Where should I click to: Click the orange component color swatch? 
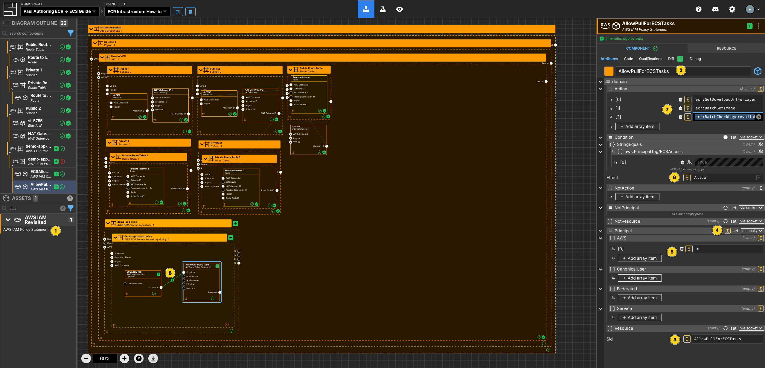pyautogui.click(x=609, y=71)
